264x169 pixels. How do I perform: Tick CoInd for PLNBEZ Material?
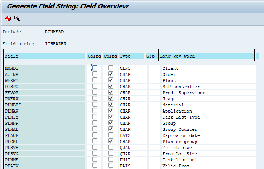[95, 105]
